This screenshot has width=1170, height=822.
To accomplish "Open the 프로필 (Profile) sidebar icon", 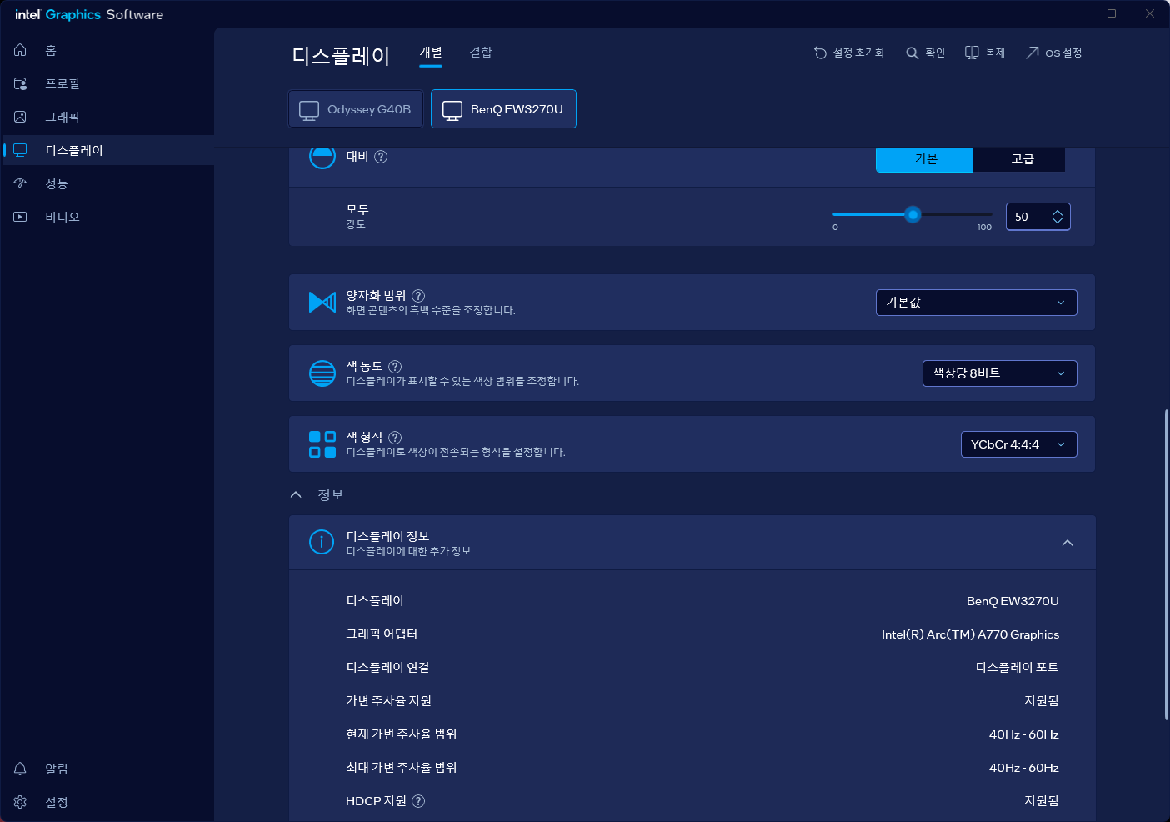I will pyautogui.click(x=21, y=83).
